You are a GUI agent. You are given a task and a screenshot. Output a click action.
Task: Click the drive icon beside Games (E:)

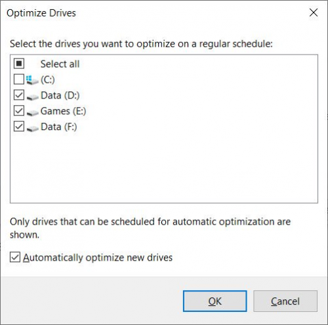pos(33,112)
